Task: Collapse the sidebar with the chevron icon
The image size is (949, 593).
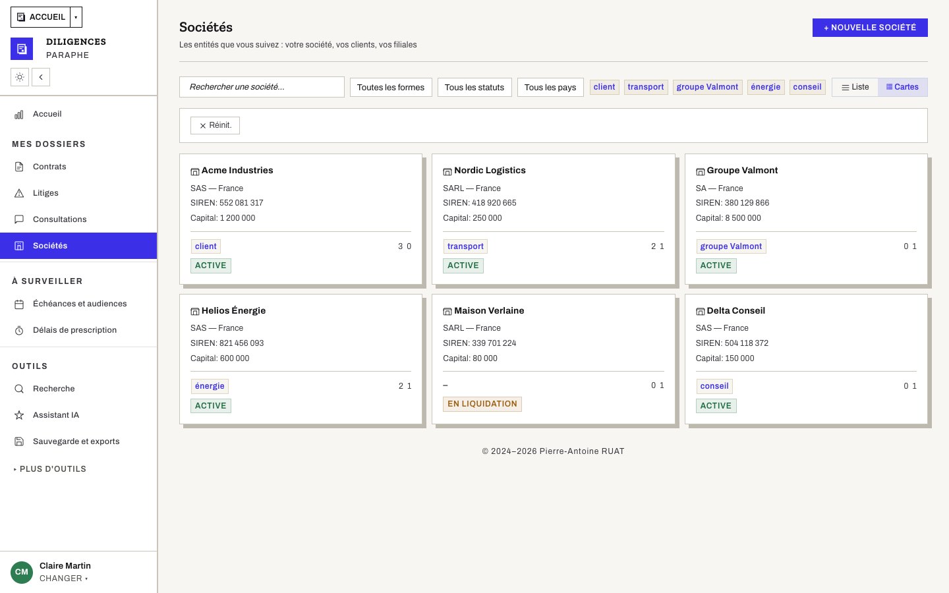Action: tap(41, 77)
